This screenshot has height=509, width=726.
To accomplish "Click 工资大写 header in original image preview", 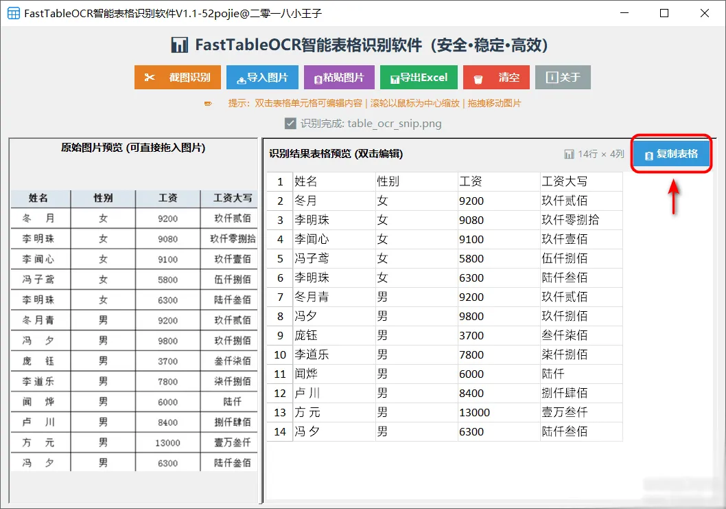I will click(233, 198).
